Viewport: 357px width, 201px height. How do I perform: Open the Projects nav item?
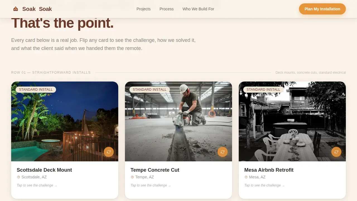click(x=143, y=9)
